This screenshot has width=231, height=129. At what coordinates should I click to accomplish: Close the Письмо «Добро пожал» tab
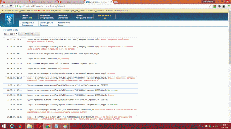pyautogui.click(x=55, y=2)
